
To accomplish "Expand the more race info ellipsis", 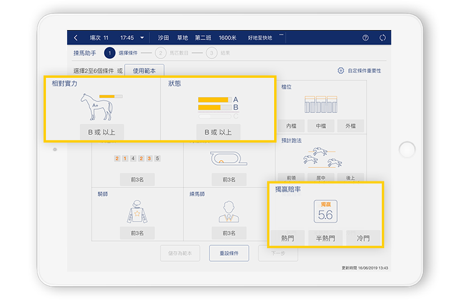I will click(281, 35).
